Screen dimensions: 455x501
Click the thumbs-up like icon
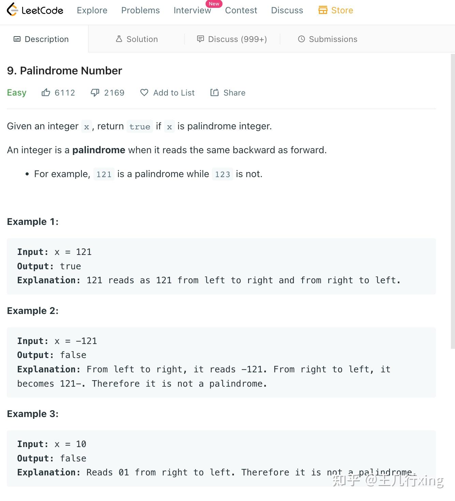click(x=46, y=92)
